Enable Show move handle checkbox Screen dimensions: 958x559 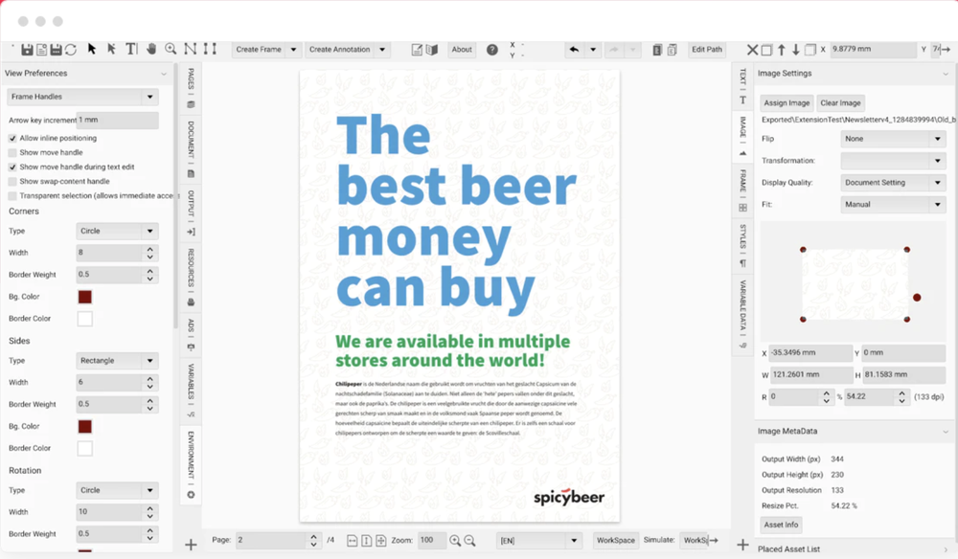(12, 152)
